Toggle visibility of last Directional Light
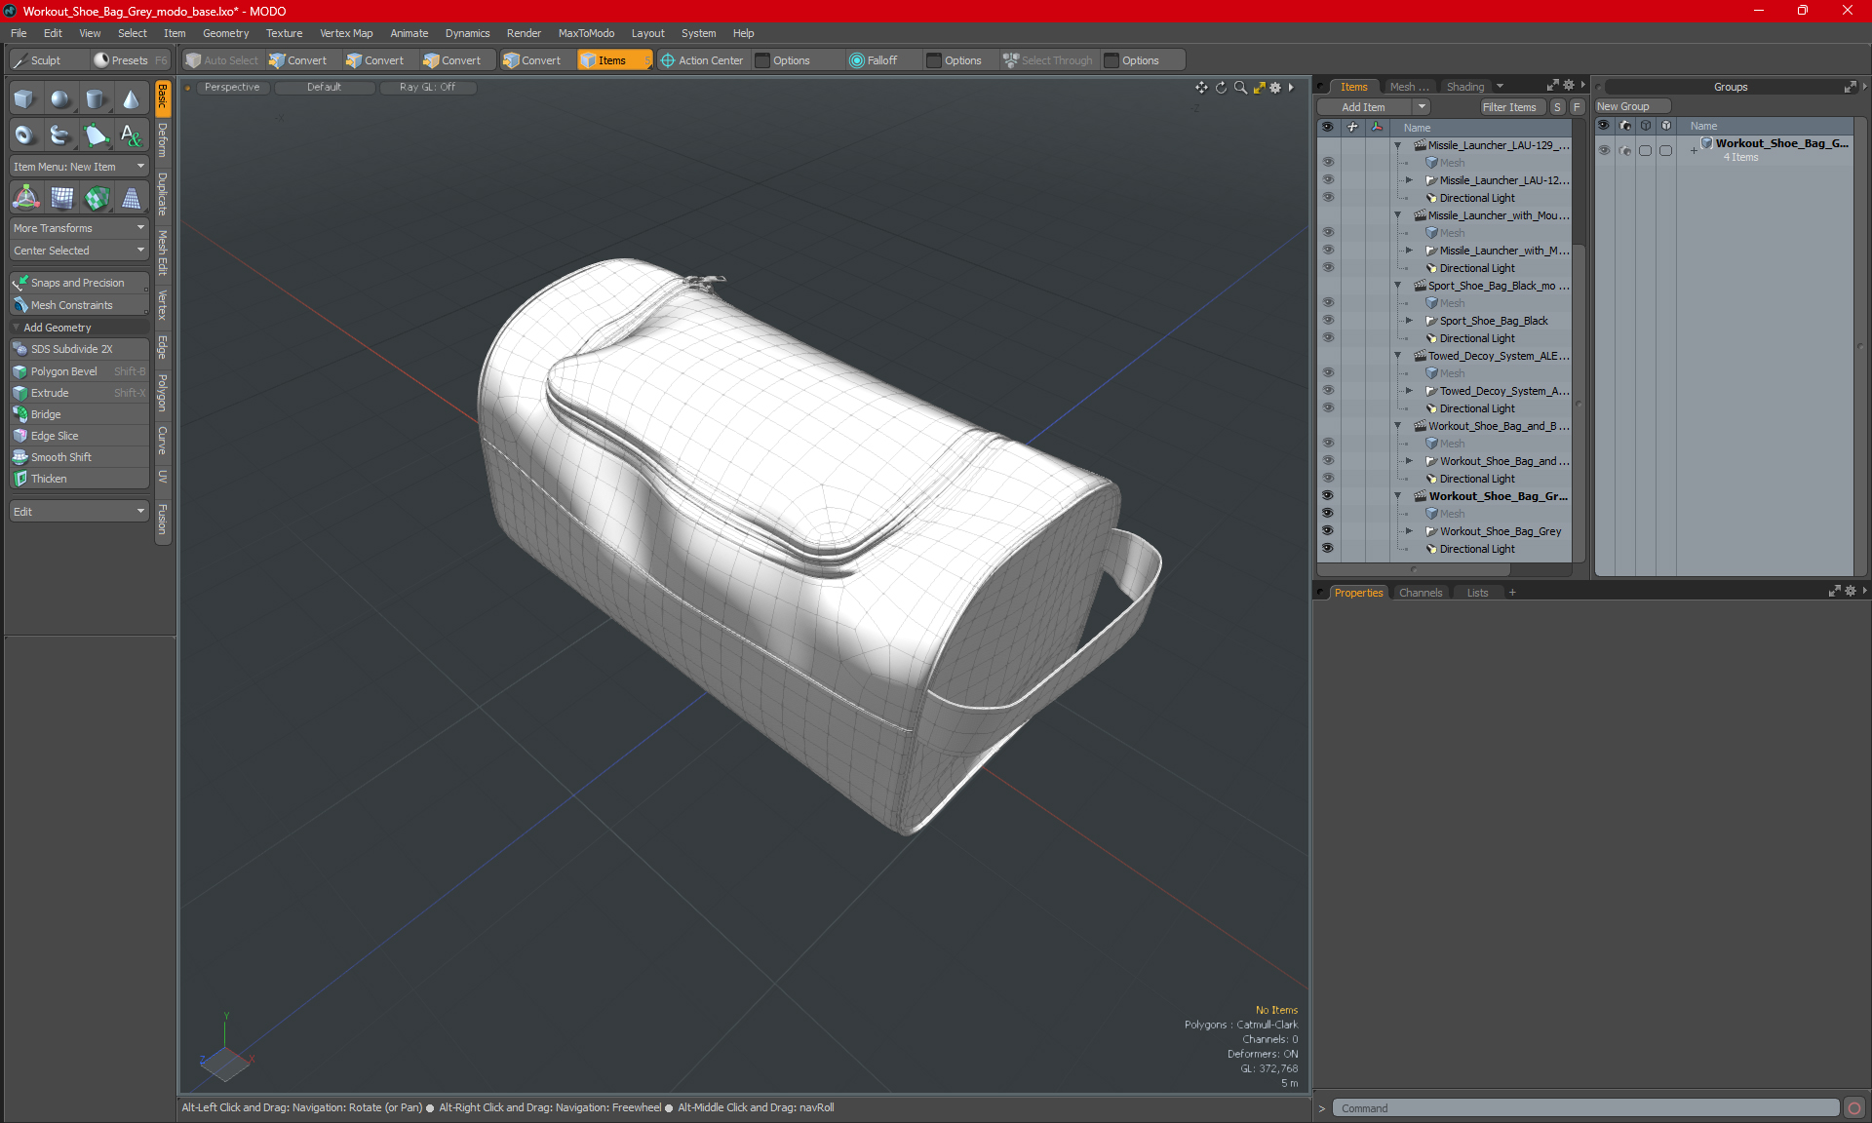The width and height of the screenshot is (1872, 1123). click(x=1327, y=548)
